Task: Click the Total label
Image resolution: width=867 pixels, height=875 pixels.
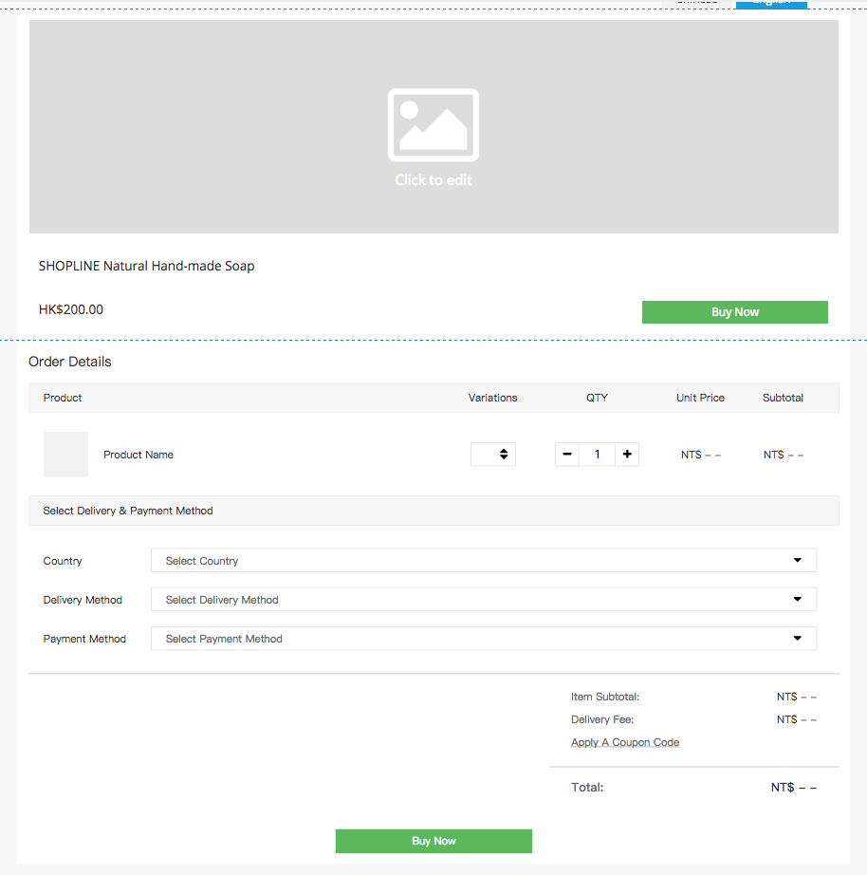Action: (587, 788)
